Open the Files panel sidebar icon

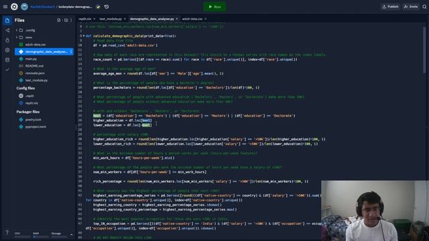coord(7,21)
